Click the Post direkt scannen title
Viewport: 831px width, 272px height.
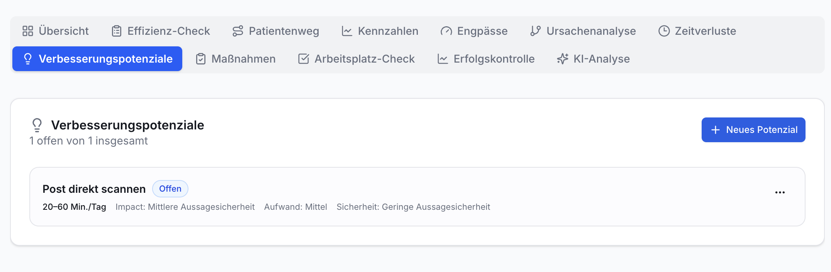94,189
